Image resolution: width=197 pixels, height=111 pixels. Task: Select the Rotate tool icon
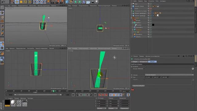point(25,2)
